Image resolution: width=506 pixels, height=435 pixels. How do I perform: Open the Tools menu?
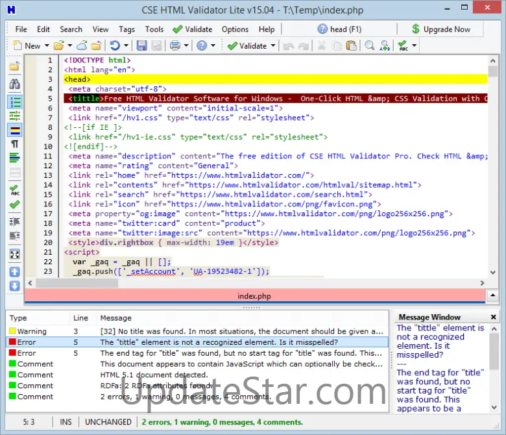[x=154, y=29]
